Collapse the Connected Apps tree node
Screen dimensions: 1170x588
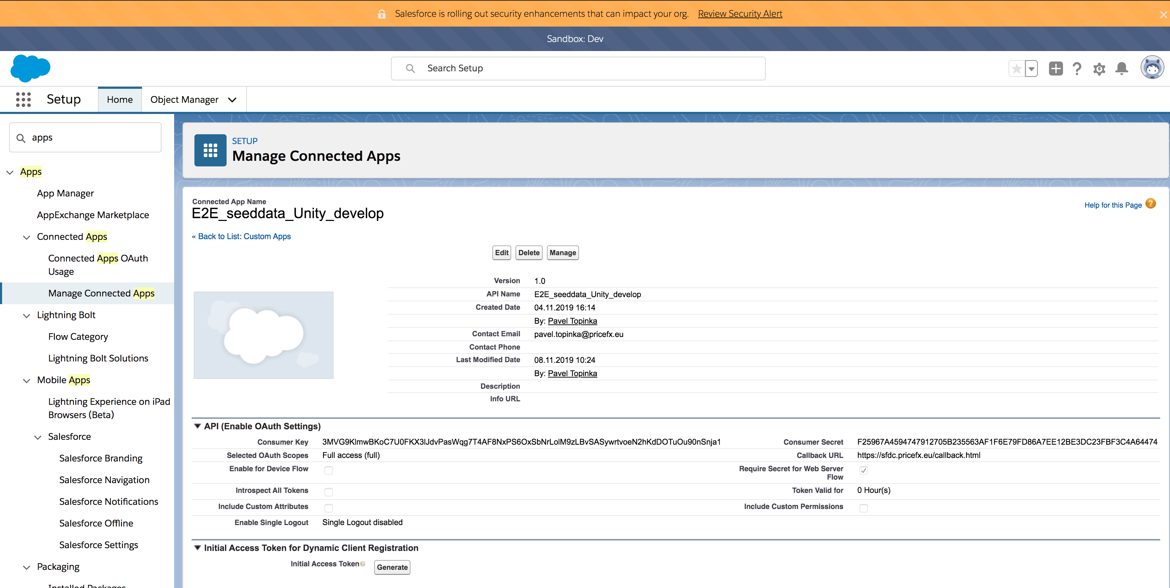tap(27, 237)
